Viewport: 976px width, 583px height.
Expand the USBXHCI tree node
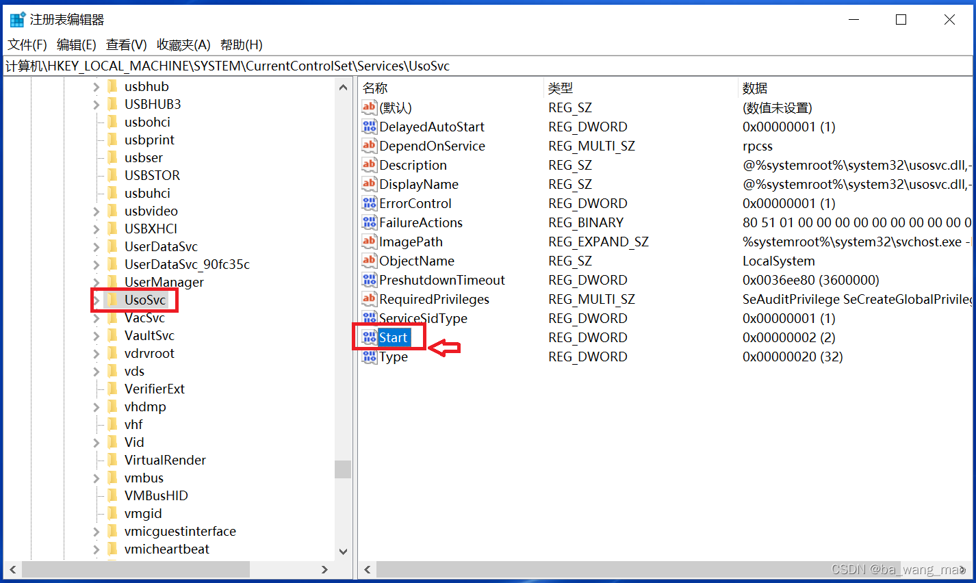[x=97, y=229]
